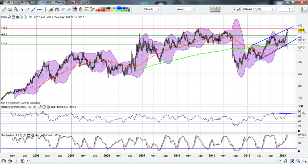Select the ruler measurement tool
308x164 pixels.
[4, 9]
